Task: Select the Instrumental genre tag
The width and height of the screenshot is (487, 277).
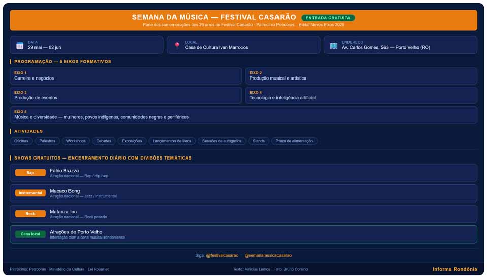Action: coord(30,193)
